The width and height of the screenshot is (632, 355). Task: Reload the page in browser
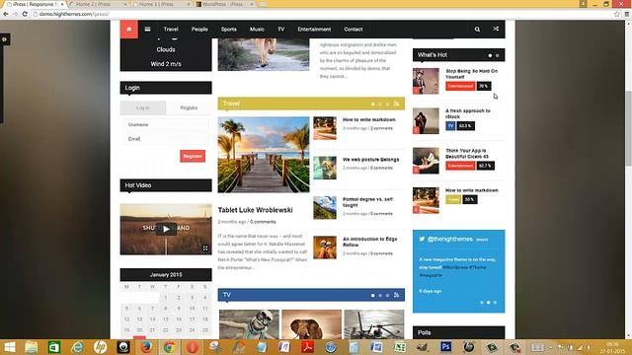pyautogui.click(x=25, y=14)
